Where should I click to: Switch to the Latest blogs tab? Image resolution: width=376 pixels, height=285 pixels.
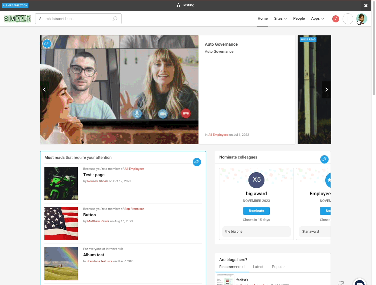(258, 267)
